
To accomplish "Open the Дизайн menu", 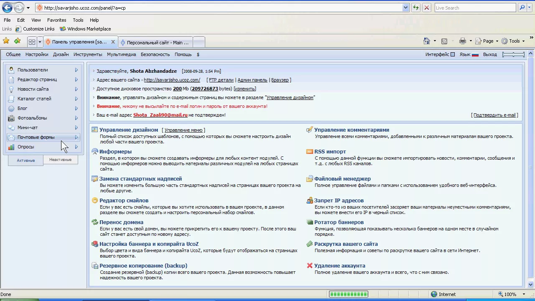I will pos(61,54).
